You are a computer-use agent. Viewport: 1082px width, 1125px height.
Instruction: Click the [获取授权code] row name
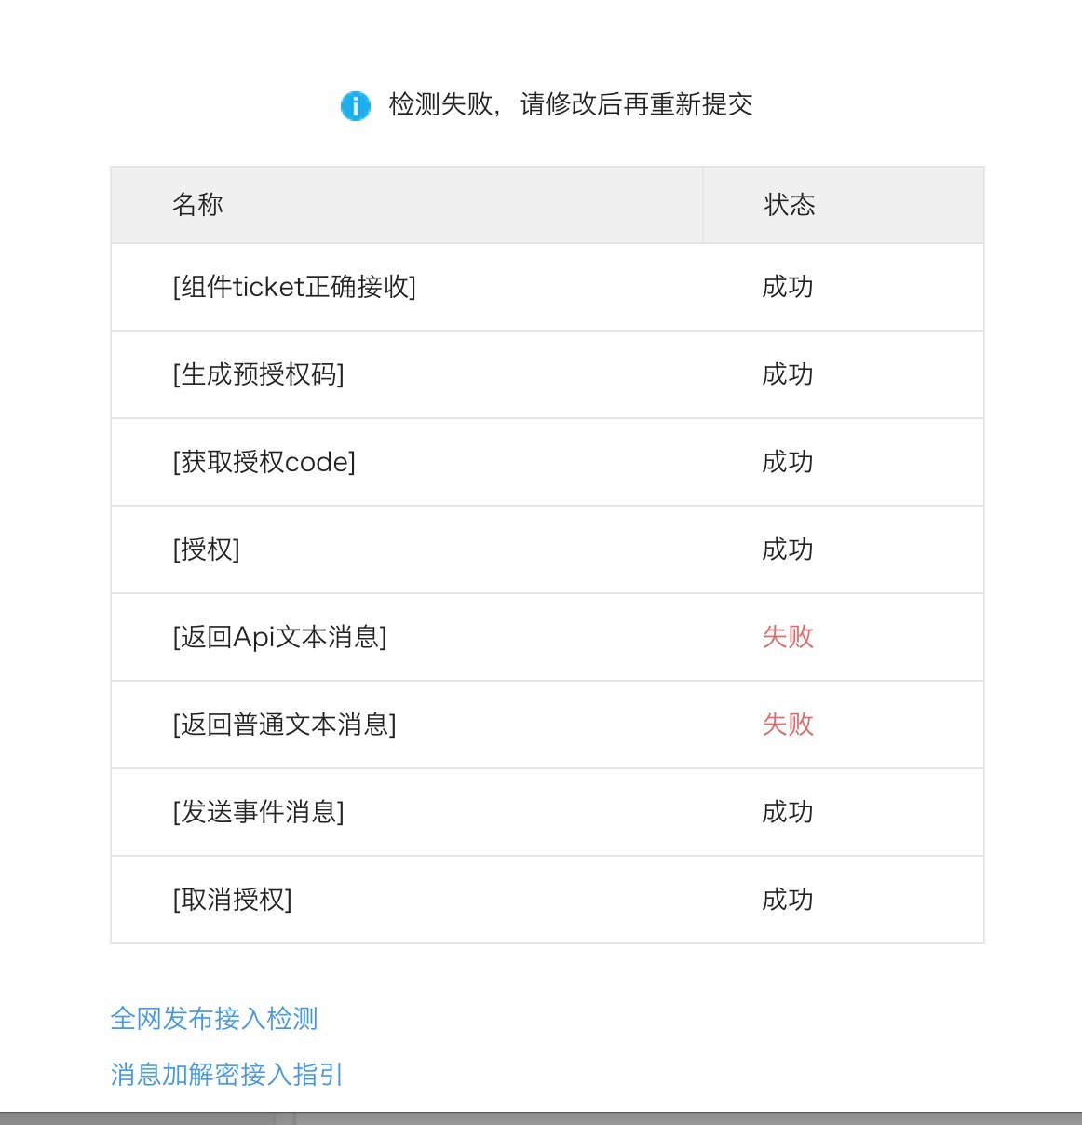point(264,462)
